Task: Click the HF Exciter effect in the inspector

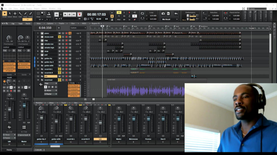Action: tap(9, 71)
